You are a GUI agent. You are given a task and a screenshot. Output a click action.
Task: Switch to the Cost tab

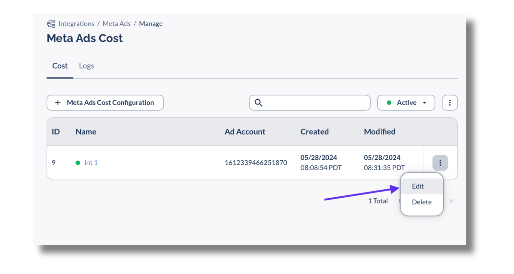click(x=60, y=66)
